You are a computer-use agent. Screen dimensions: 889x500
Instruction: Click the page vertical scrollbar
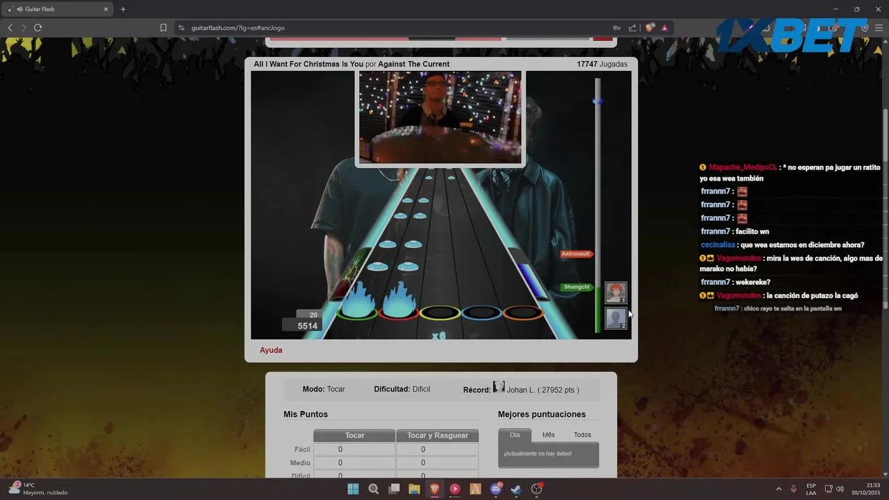coord(885,208)
